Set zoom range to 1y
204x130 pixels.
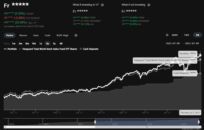41,43
